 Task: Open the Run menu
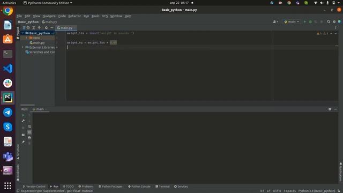[86, 16]
